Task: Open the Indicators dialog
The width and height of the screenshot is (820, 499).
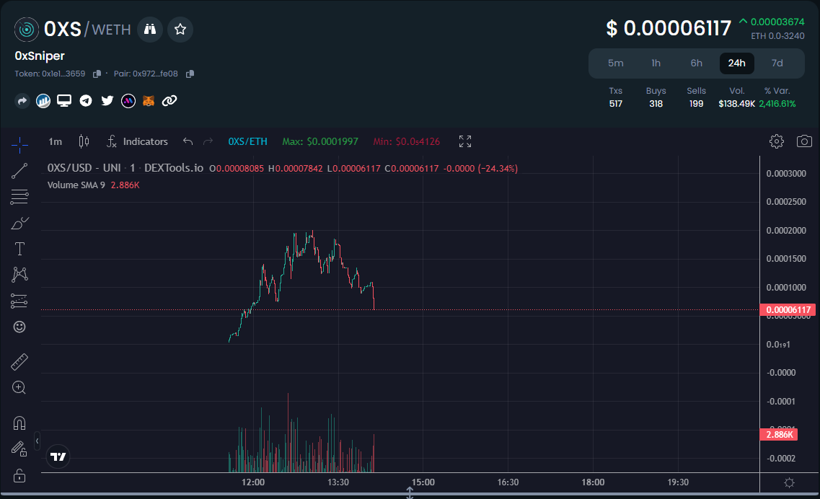Action: (x=137, y=141)
